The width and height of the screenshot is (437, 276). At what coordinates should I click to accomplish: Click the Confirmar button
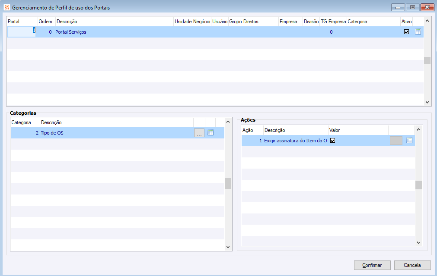372,265
